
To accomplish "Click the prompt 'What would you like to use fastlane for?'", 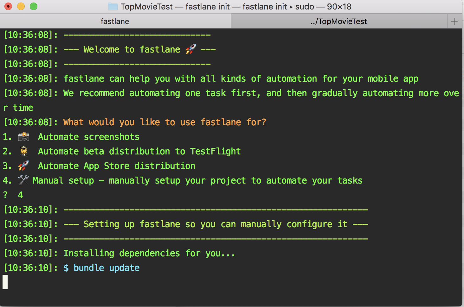I will point(165,122).
